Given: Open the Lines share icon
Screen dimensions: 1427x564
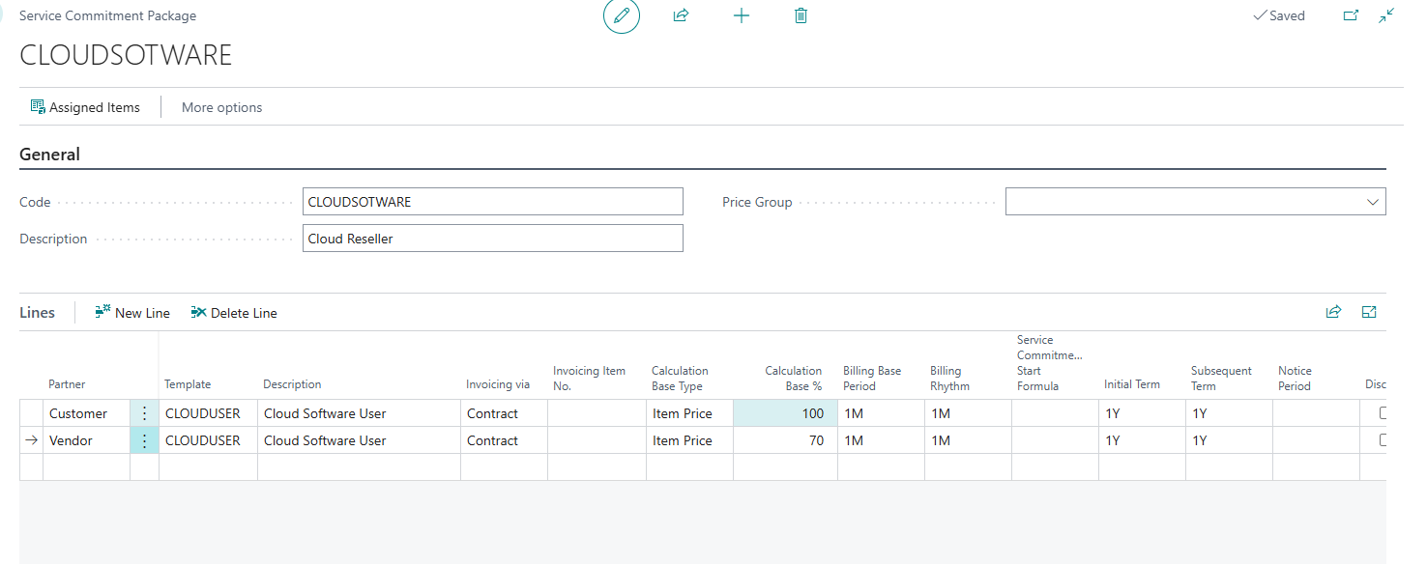Looking at the screenshot, I should click(1334, 312).
